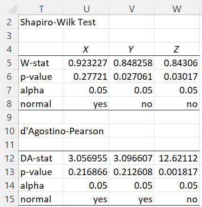This screenshot has width=202, height=207.
Task: Click p-value 0.001817 cell
Action: click(177, 172)
